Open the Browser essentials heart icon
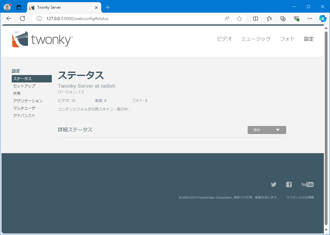Image resolution: width=330 pixels, height=235 pixels. 296,19
